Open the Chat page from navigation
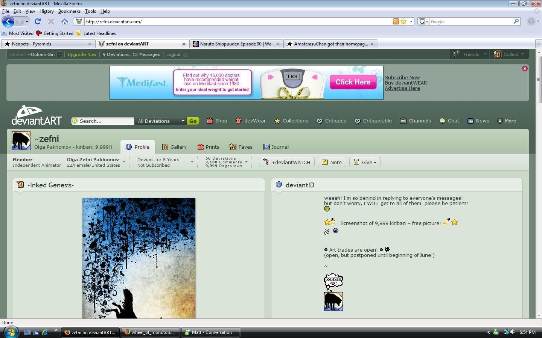542x338 pixels. click(449, 121)
